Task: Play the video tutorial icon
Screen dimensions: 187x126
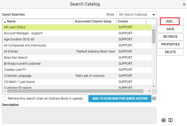Action: (170, 120)
